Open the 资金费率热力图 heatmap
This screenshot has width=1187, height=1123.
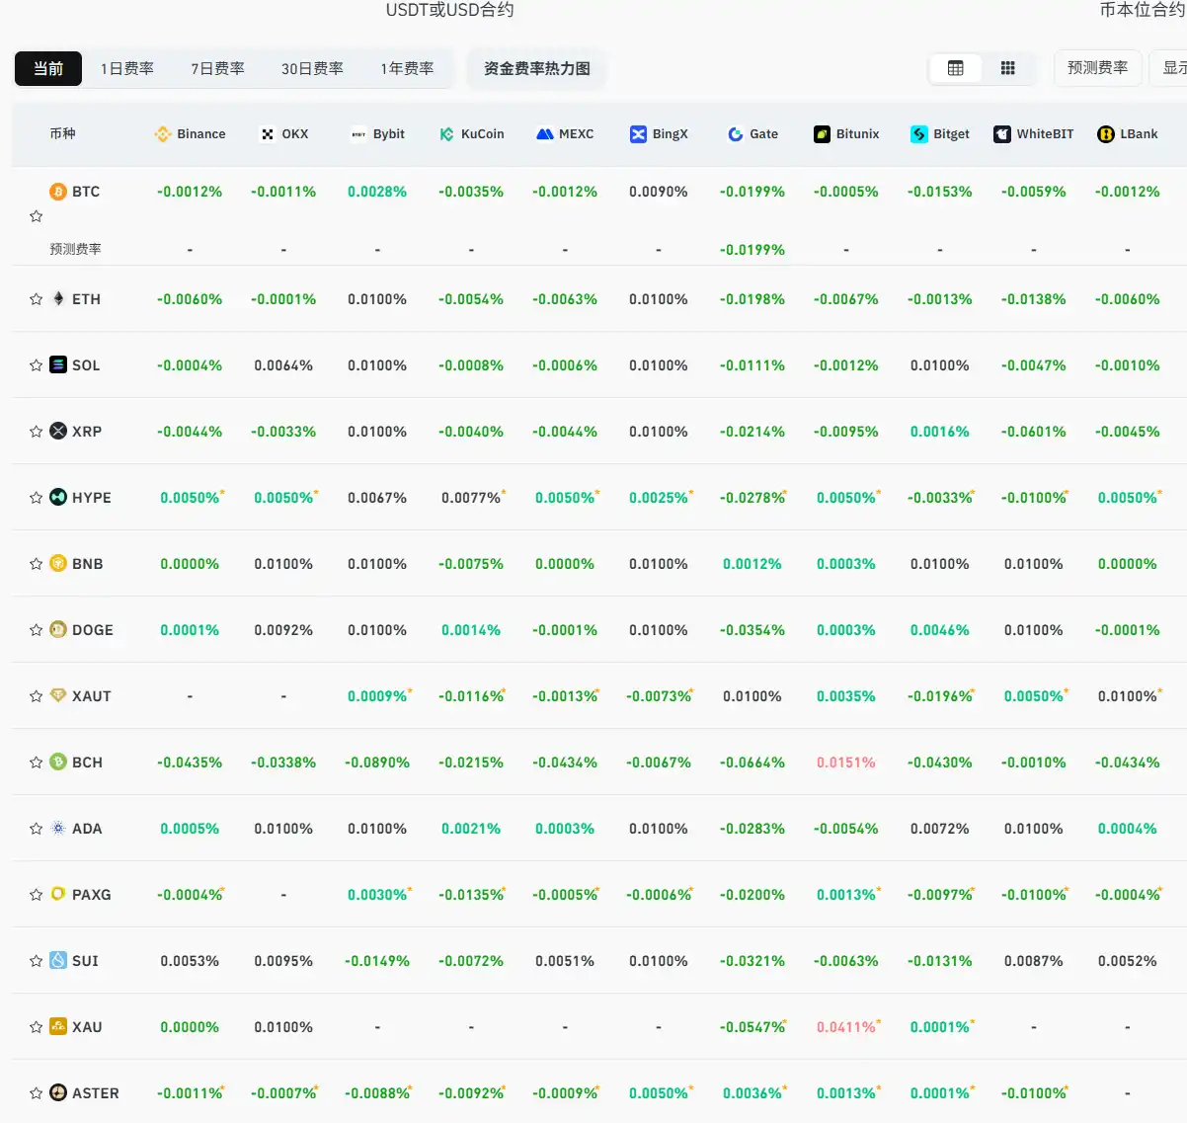click(536, 68)
